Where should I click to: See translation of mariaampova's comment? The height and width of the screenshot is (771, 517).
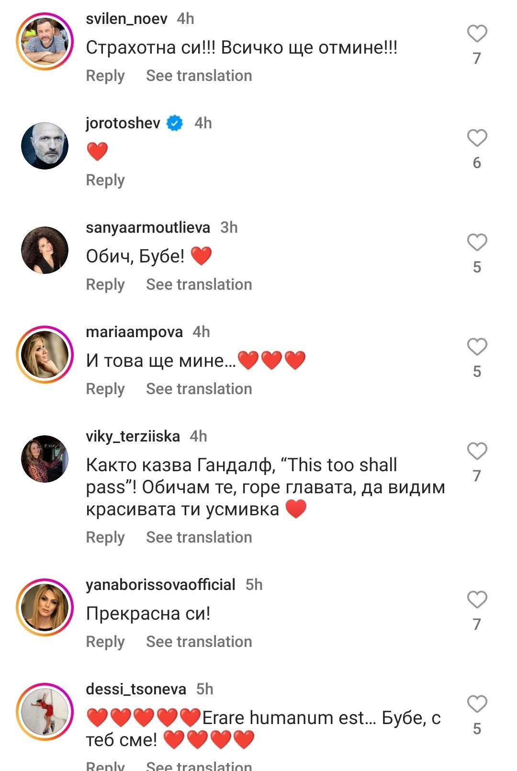click(199, 389)
